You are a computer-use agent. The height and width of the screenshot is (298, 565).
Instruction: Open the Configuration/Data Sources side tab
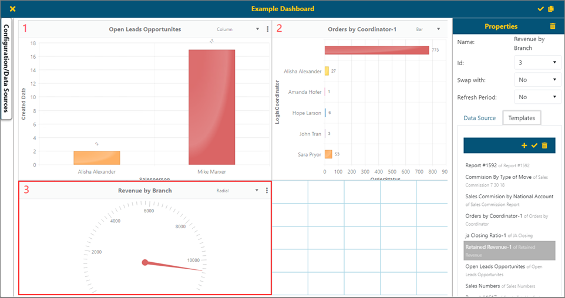[x=6, y=69]
